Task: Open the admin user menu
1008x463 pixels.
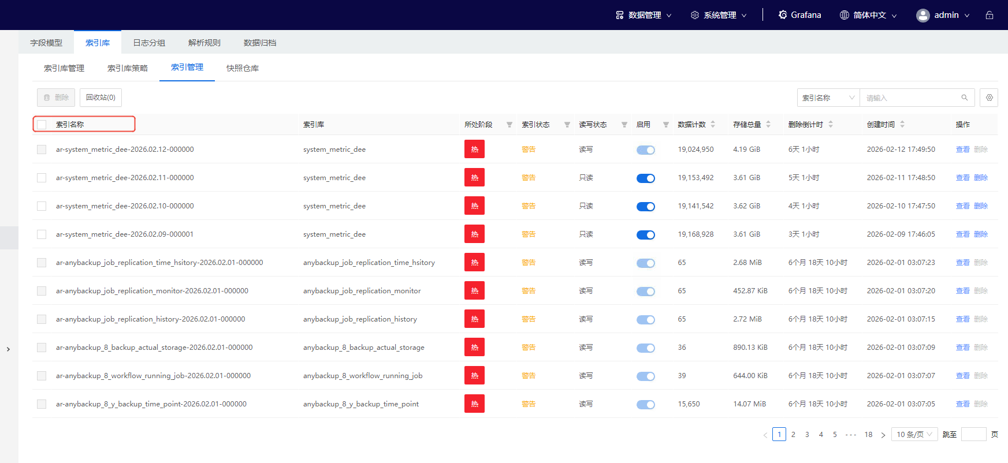Action: pos(943,15)
